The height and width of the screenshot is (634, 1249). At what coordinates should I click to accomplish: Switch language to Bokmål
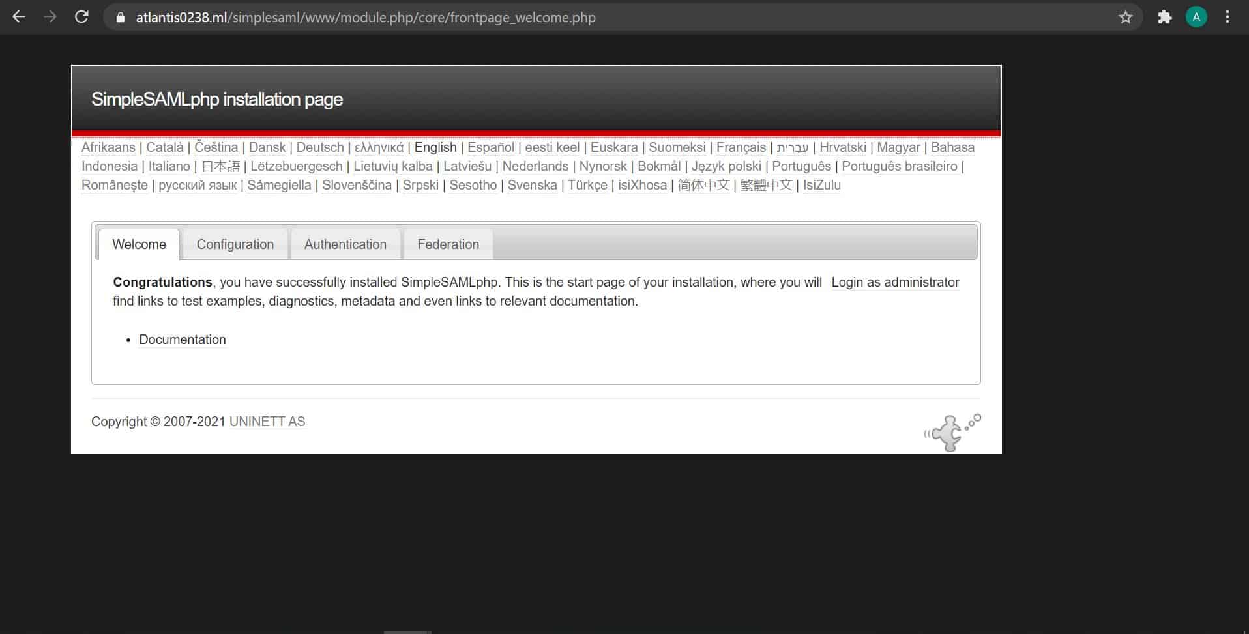tap(659, 166)
